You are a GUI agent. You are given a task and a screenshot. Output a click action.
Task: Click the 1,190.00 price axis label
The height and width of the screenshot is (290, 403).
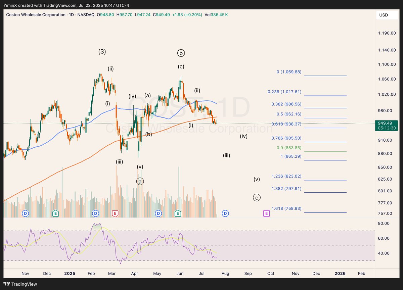click(x=388, y=33)
